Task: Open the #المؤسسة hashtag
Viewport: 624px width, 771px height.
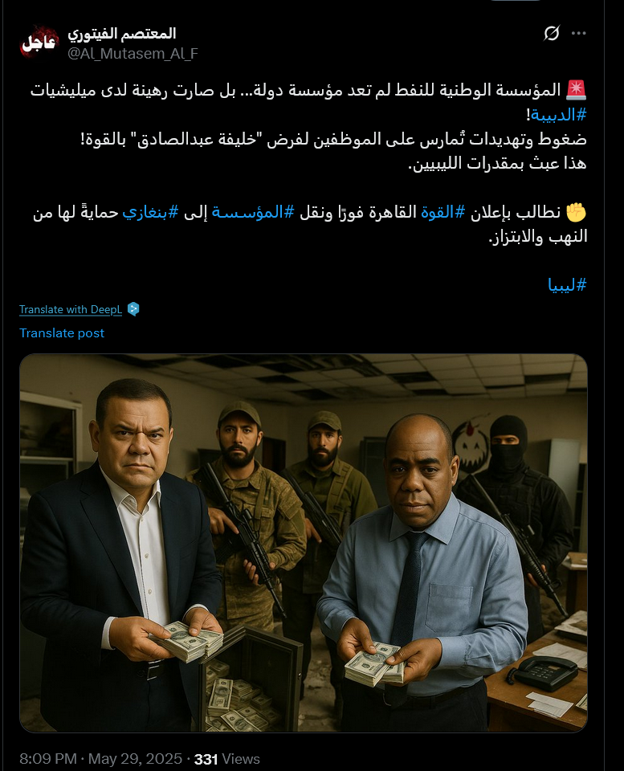Action: (253, 212)
